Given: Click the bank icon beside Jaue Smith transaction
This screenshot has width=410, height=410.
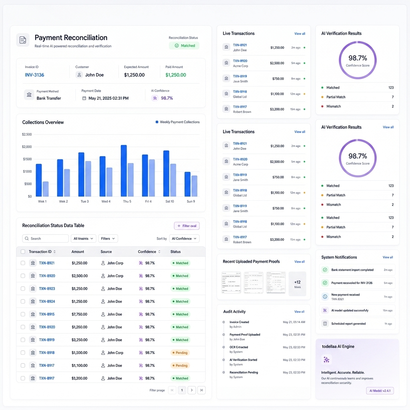Looking at the screenshot, I should tap(226, 78).
